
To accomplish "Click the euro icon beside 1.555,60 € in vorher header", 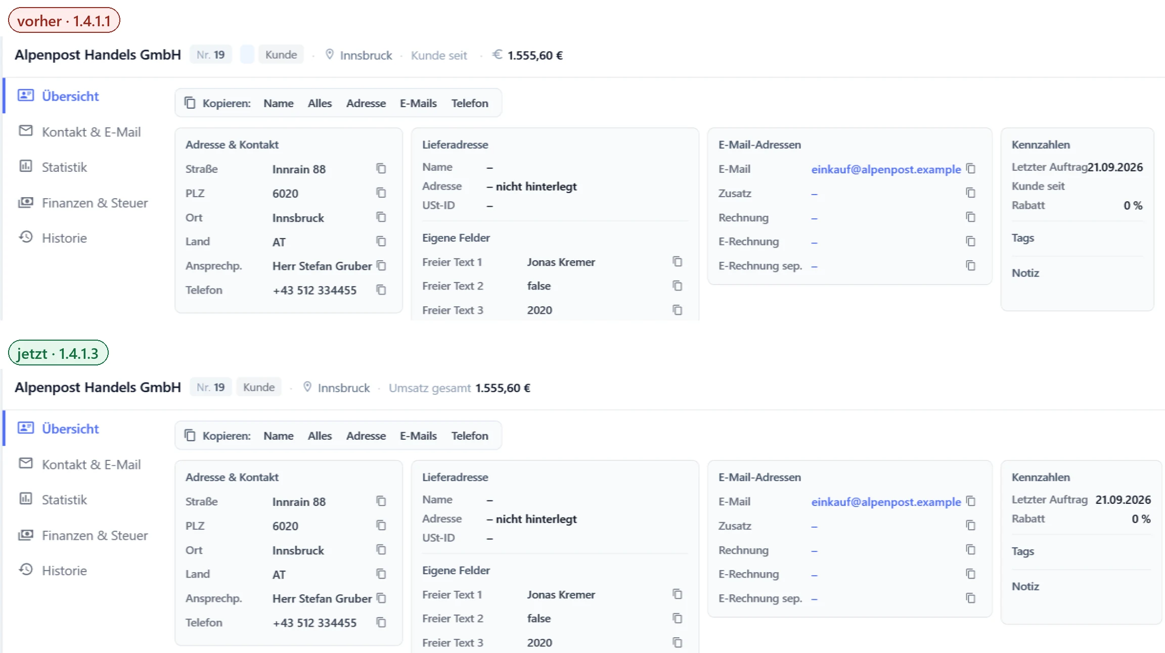I will point(498,54).
